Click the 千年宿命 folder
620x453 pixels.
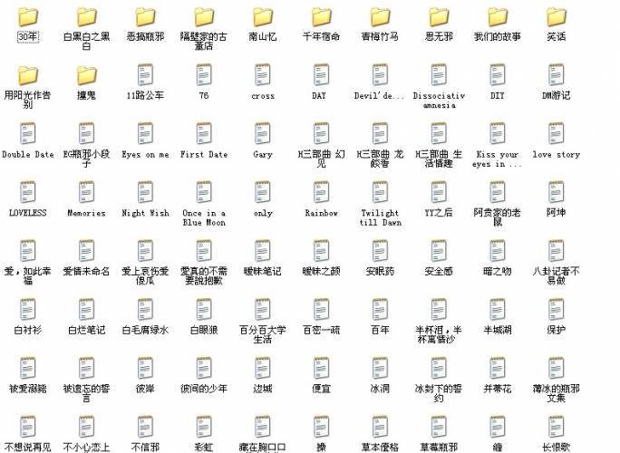[x=322, y=17]
